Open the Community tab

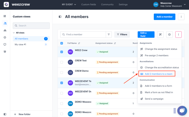click(x=107, y=5)
